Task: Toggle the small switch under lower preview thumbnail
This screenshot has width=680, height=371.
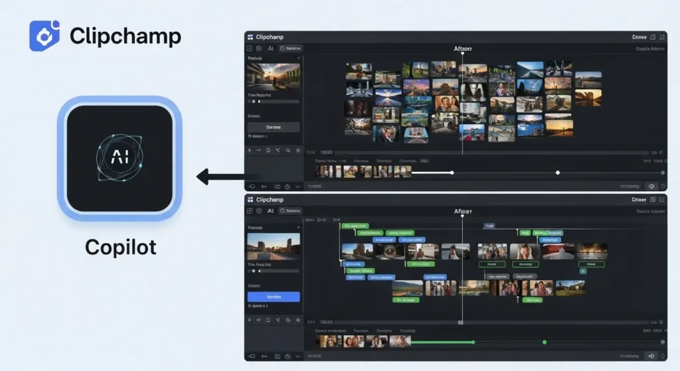Action: [252, 271]
